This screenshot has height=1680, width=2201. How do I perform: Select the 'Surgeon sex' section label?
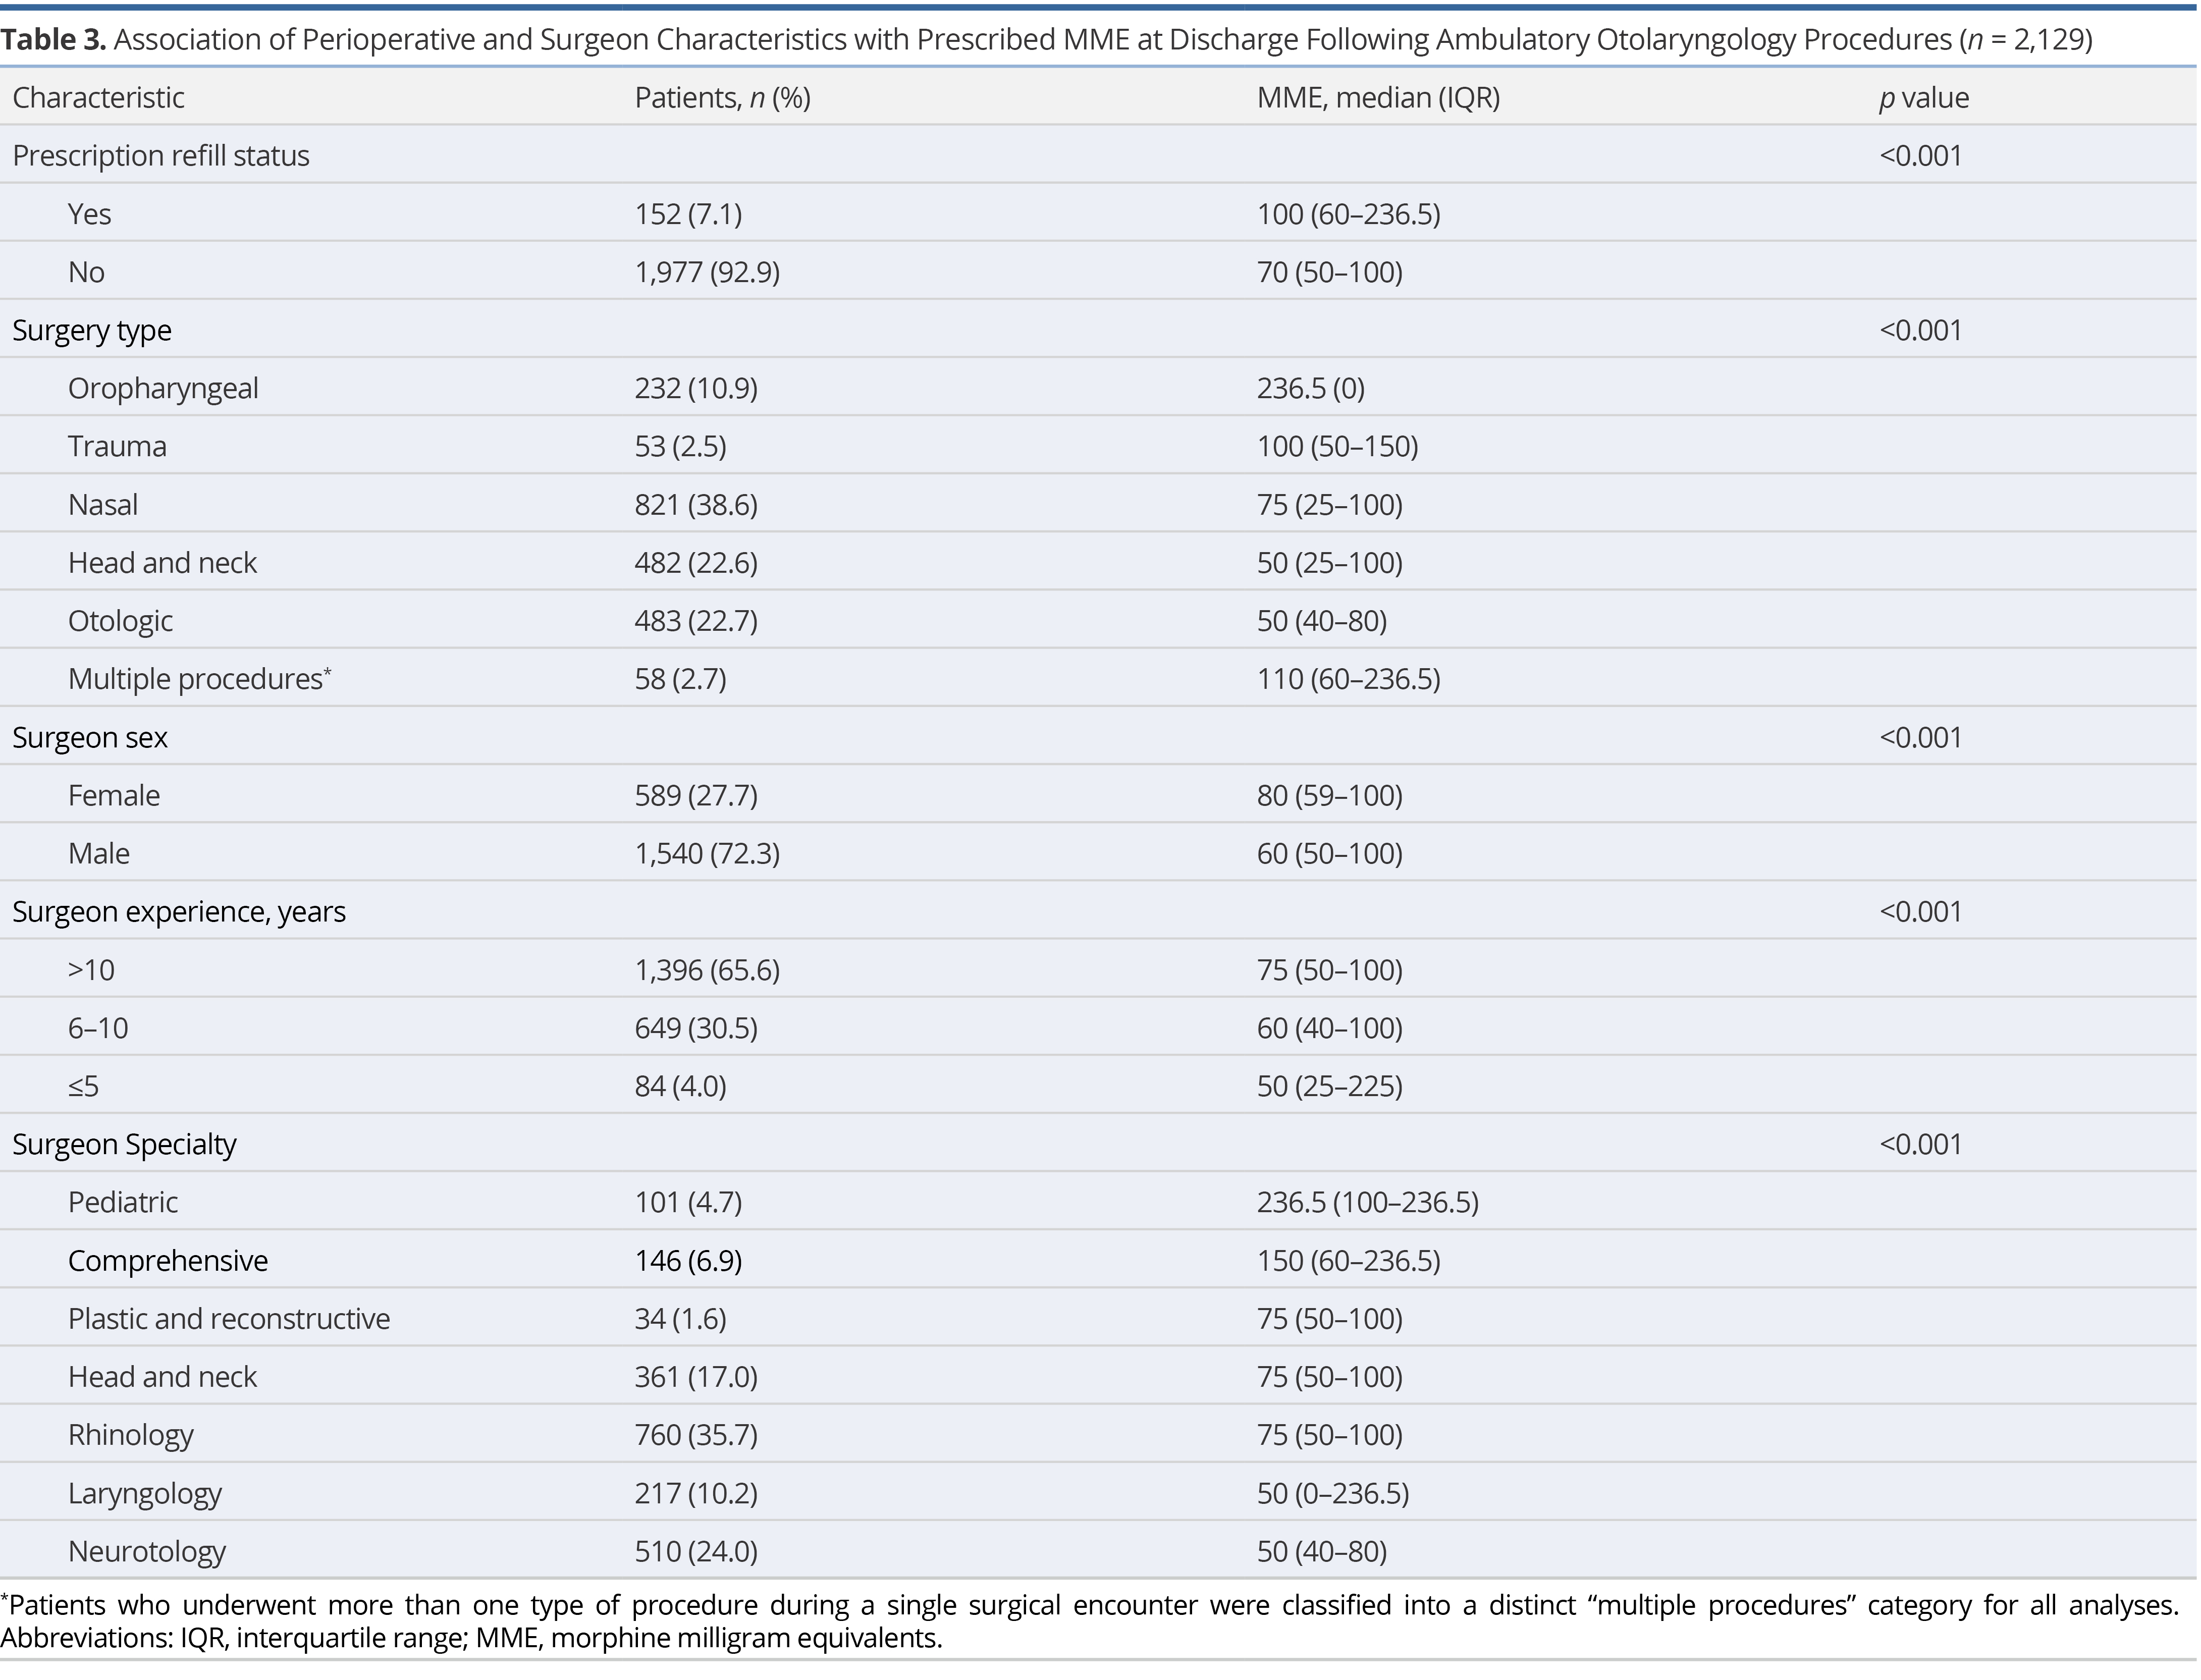[x=90, y=738]
